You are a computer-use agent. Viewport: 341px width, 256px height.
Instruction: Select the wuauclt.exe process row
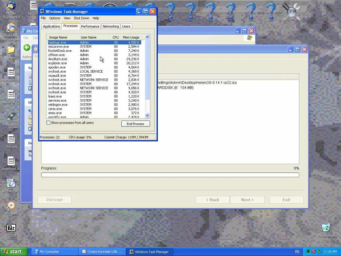coord(94,76)
